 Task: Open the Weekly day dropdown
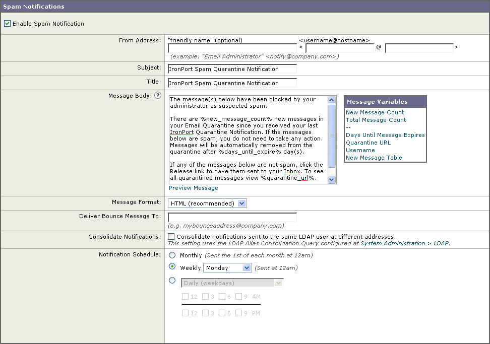click(227, 268)
